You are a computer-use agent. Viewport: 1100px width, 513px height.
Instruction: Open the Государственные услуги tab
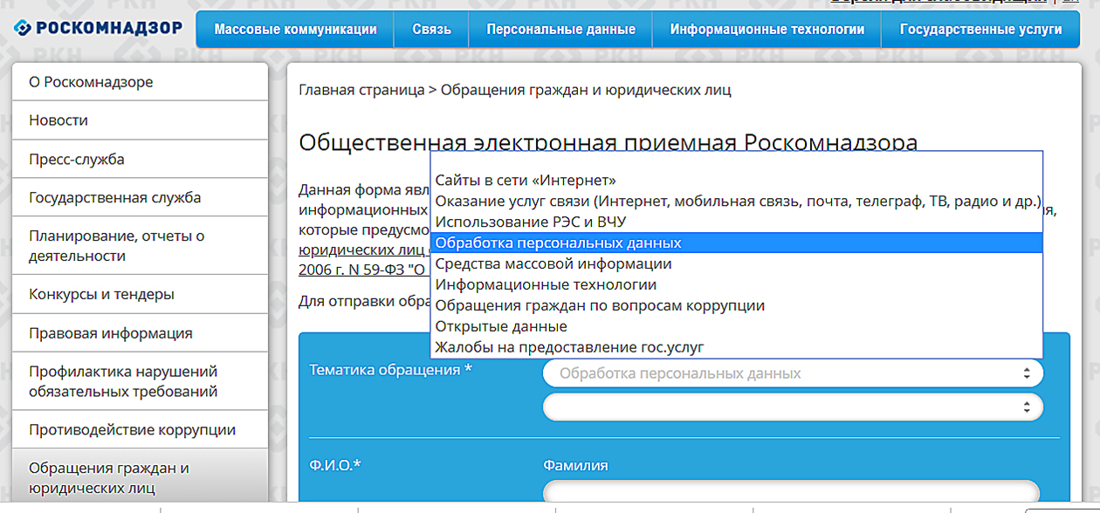click(x=981, y=30)
